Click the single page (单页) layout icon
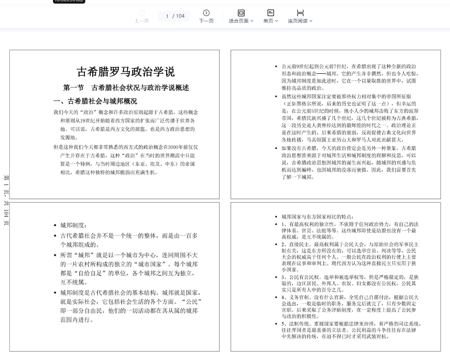Viewport: 450px width, 360px height. [x=270, y=13]
